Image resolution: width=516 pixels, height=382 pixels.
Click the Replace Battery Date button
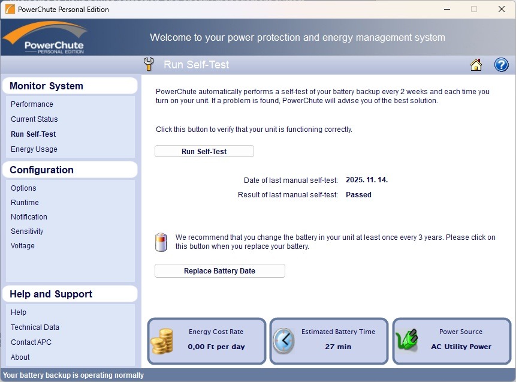pyautogui.click(x=219, y=270)
